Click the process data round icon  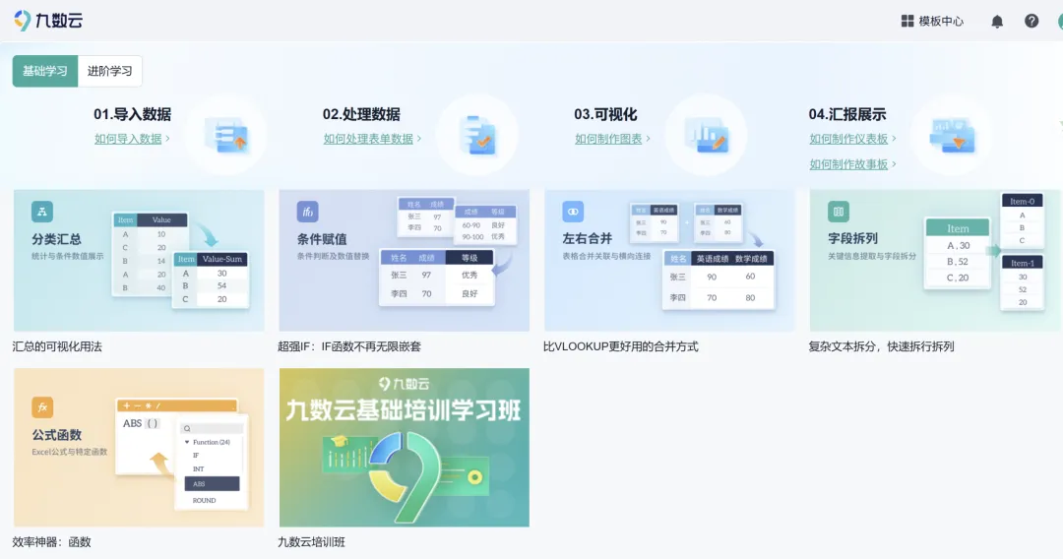point(477,136)
